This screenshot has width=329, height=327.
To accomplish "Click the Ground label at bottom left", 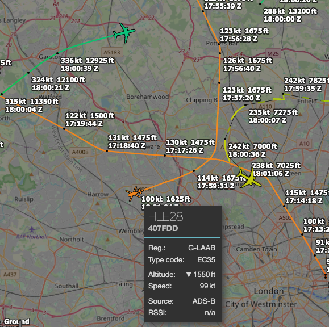I will 16,321.
